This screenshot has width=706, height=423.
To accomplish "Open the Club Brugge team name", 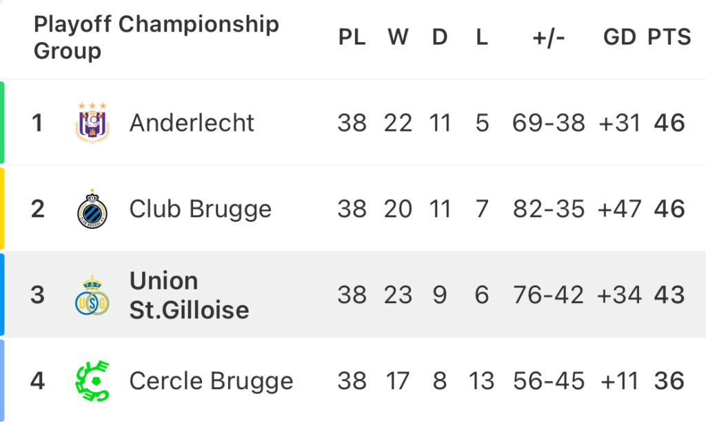I will tap(201, 209).
